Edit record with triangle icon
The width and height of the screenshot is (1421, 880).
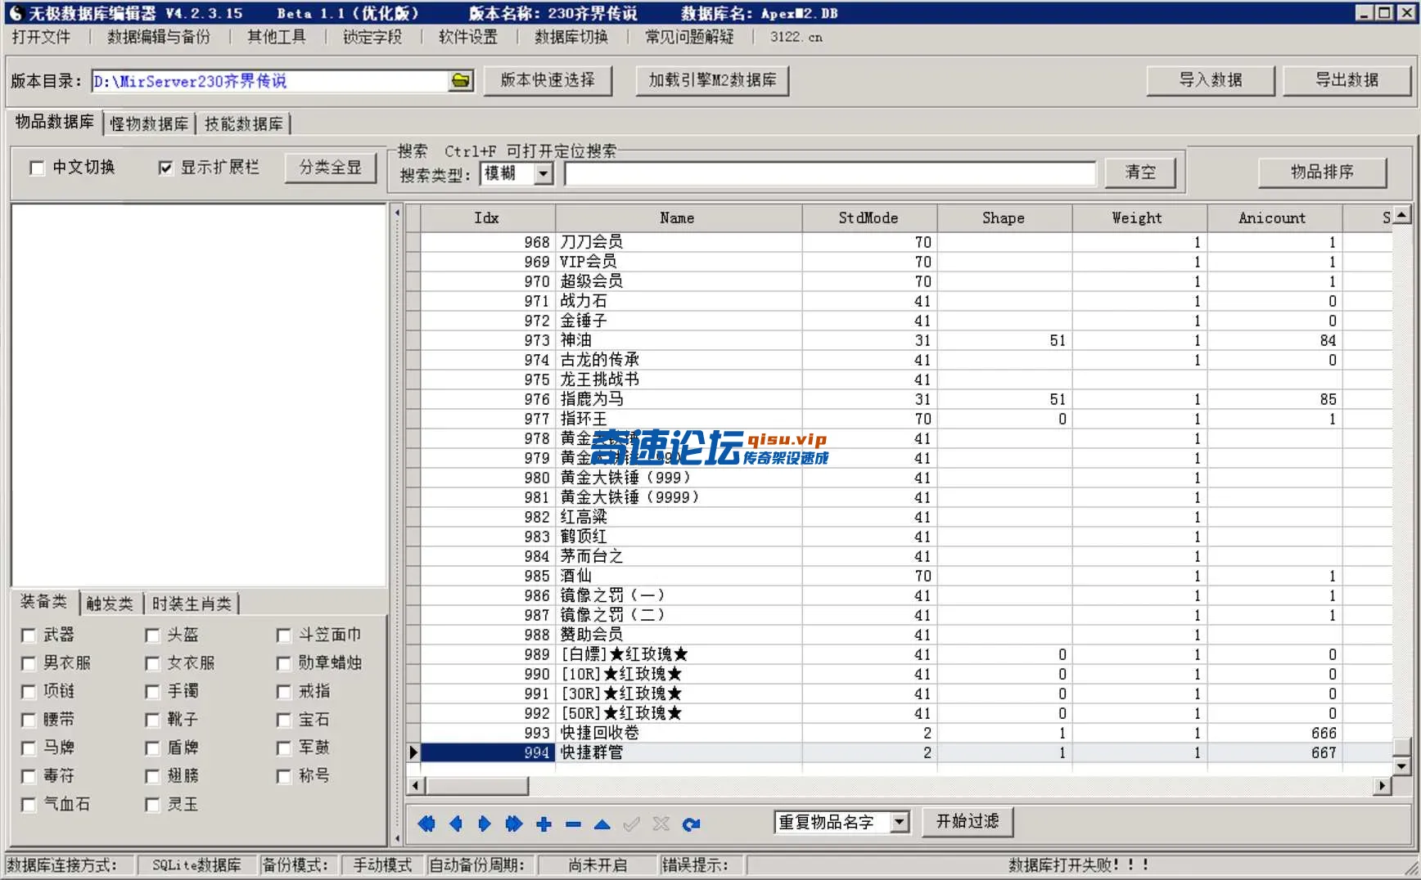[x=602, y=824]
